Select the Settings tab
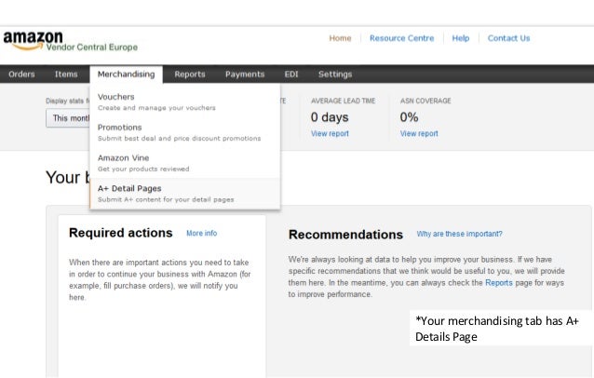 coord(335,74)
